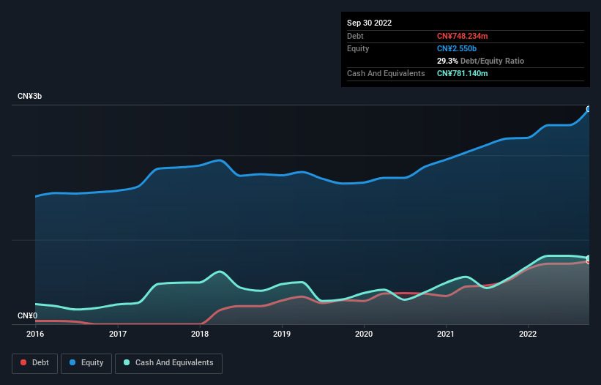601x385 pixels.
Task: Select the Debt value CN¥748.234m in tooltip
Action: coord(462,36)
